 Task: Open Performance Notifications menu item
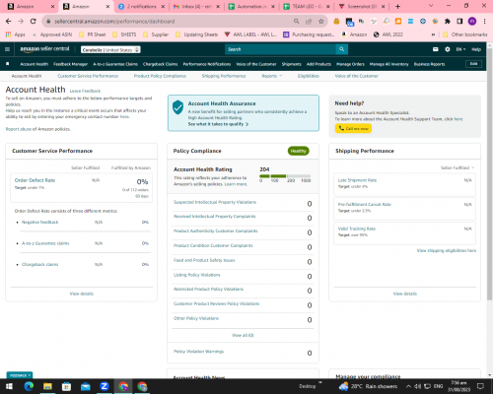point(207,64)
